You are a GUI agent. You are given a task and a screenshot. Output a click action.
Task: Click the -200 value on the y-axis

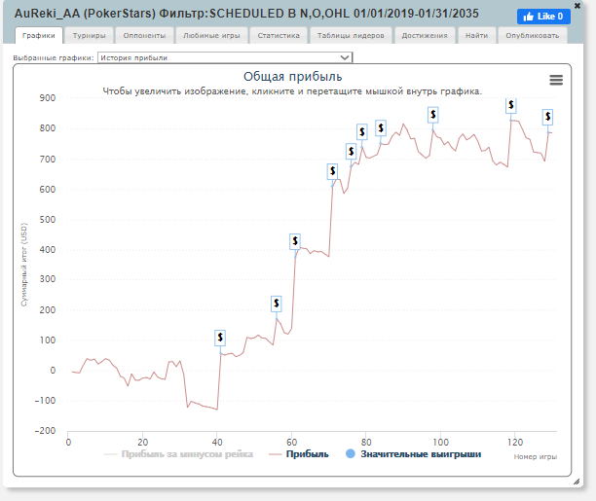[x=45, y=431]
